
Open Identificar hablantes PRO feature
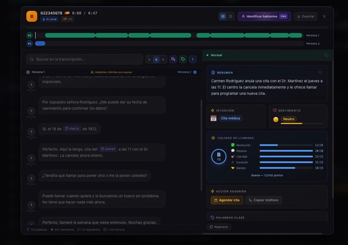click(264, 16)
